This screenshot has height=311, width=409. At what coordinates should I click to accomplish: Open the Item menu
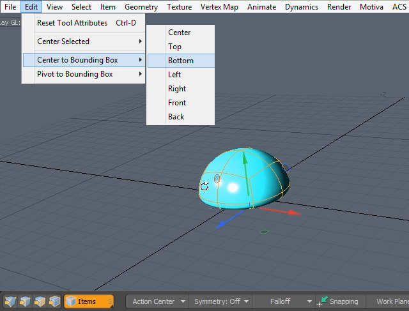[108, 7]
